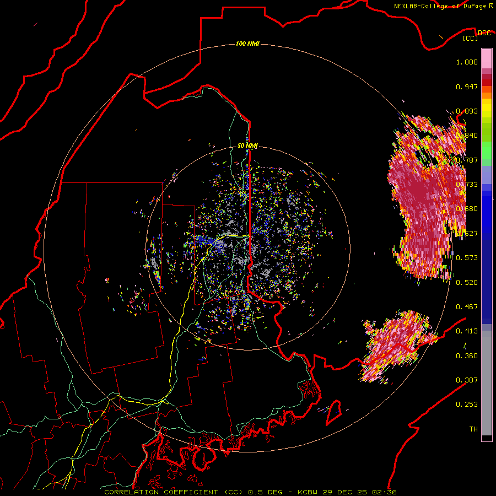Click the NEXLAB-College of DuPage header text
The image size is (496, 496).
pos(443,6)
